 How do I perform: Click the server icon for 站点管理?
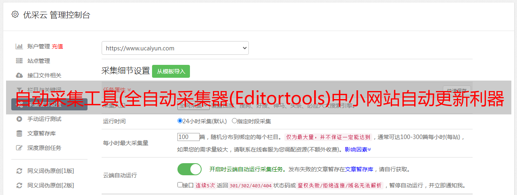[x=19, y=61]
